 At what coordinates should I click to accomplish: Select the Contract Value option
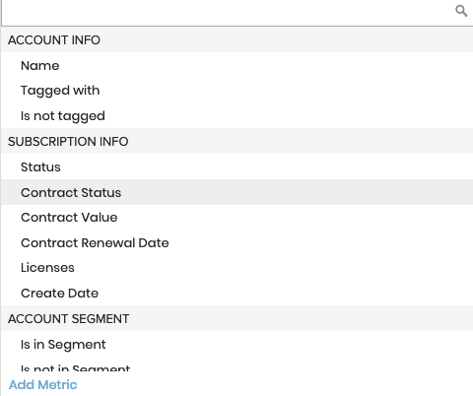[x=237, y=218]
